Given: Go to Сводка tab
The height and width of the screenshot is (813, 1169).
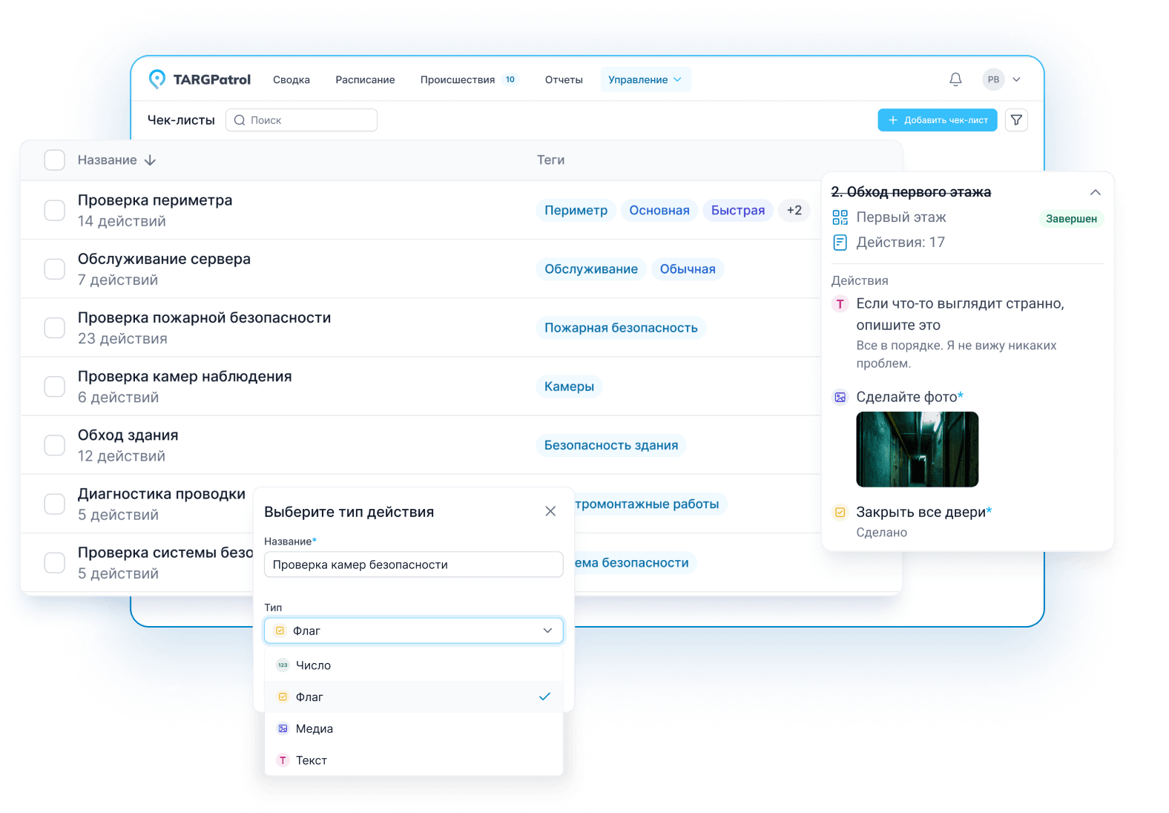Looking at the screenshot, I should pyautogui.click(x=292, y=80).
